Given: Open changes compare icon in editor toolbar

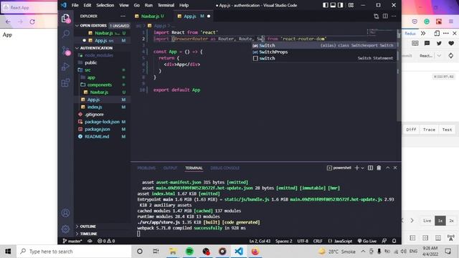Looking at the screenshot, I should pos(376,16).
